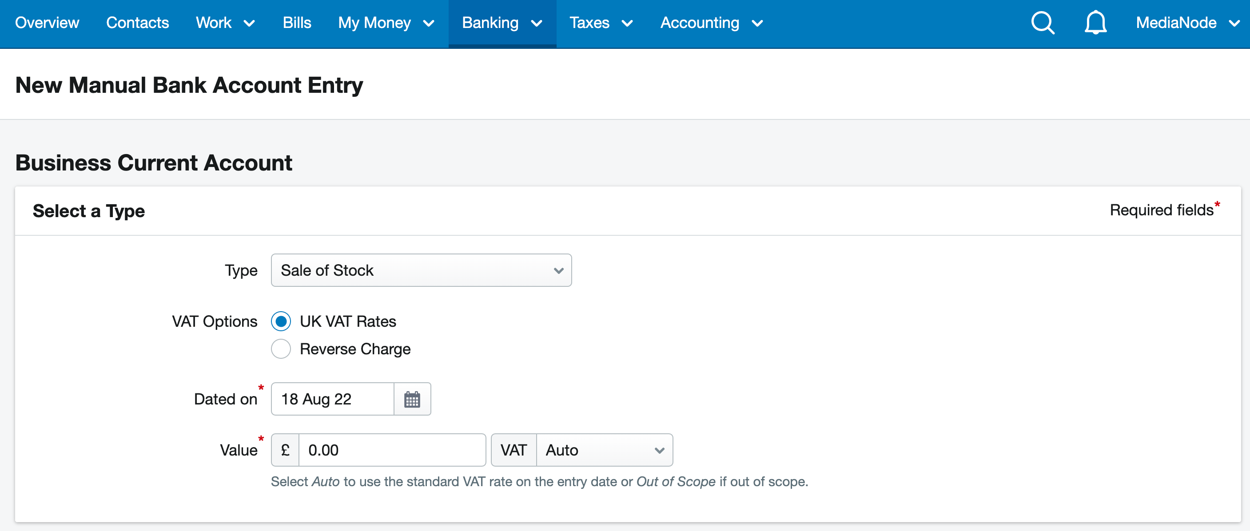The image size is (1250, 531).
Task: Expand the My Money menu
Action: pos(386,23)
